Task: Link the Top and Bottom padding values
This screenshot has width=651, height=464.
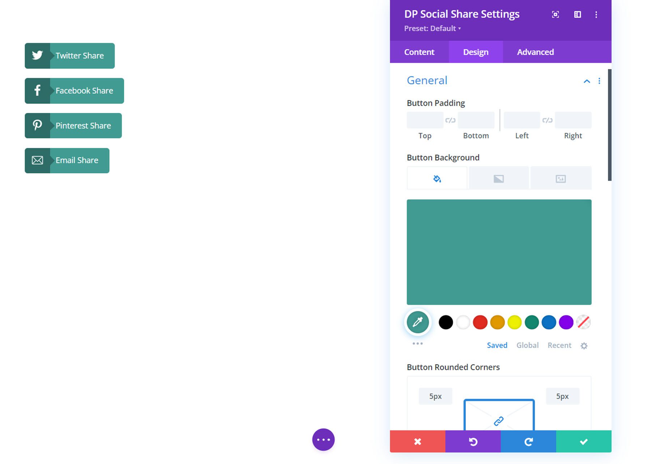Action: click(x=450, y=120)
